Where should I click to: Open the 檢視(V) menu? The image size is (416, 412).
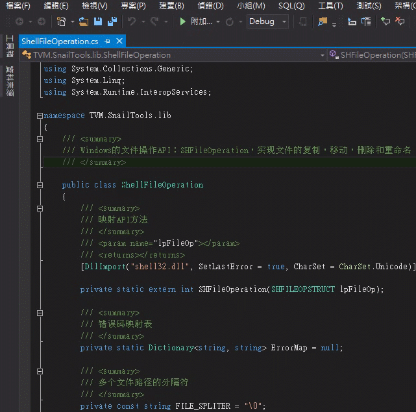[95, 6]
